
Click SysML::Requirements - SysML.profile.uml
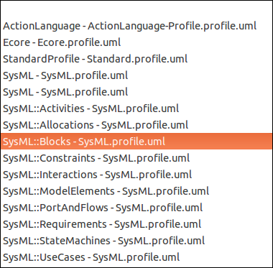point(136,224)
